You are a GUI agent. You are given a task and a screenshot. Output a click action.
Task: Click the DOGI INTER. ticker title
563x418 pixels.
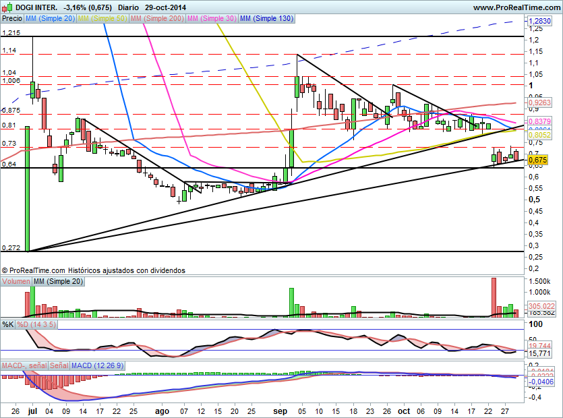[x=36, y=7]
